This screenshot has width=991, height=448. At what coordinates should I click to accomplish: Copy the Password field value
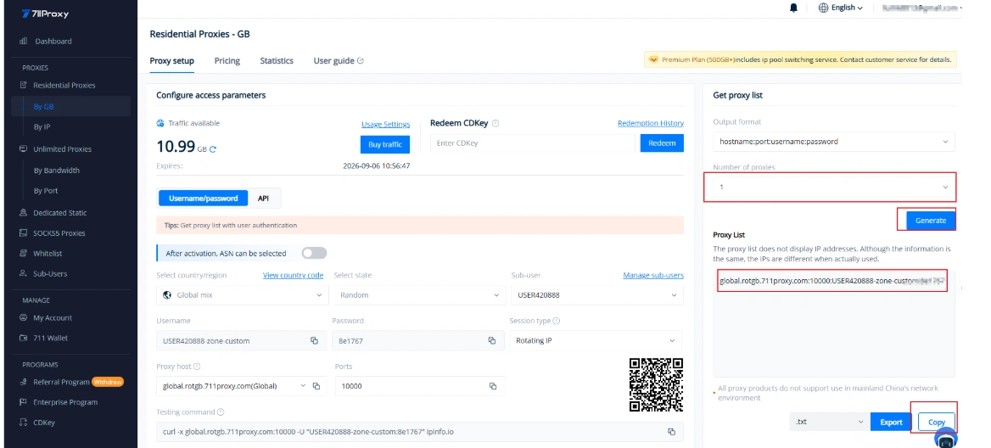pos(492,340)
